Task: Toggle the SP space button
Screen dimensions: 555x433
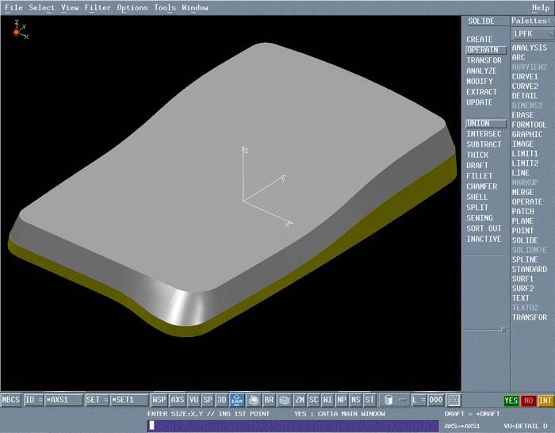Action: 207,400
